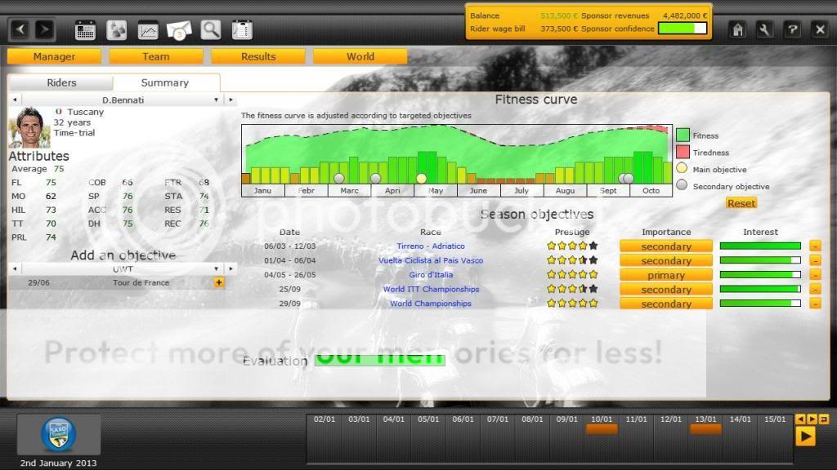Open the calendar icon in top toolbar
The height and width of the screenshot is (470, 837).
[86, 30]
